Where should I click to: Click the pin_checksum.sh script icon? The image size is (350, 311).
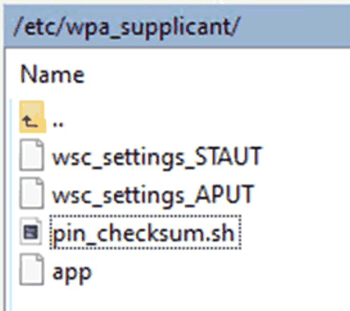31,232
